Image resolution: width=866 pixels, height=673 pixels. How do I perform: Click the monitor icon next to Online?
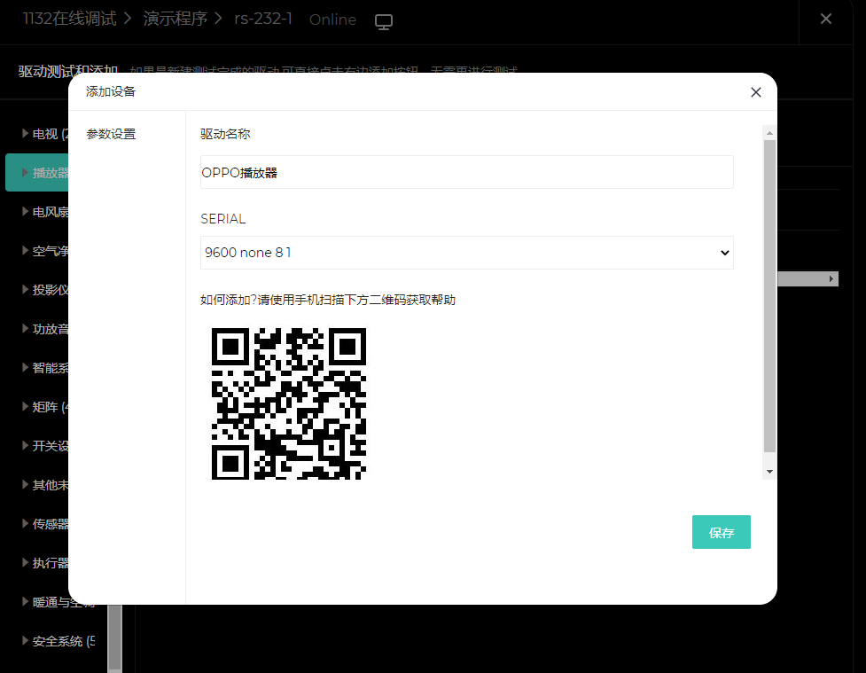[383, 21]
